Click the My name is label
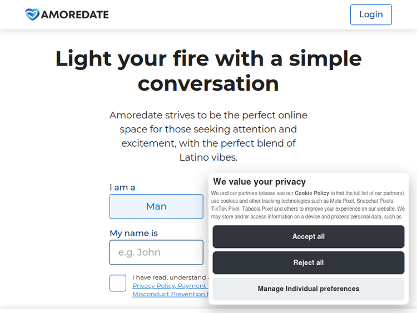This screenshot has width=417, height=313. pyautogui.click(x=133, y=233)
